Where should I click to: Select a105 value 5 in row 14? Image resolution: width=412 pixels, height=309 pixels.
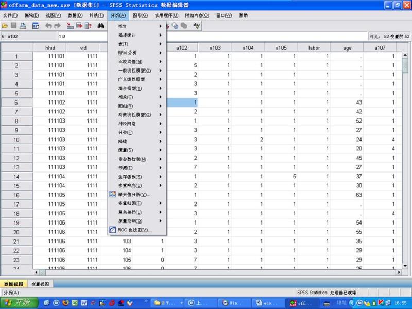281,176
